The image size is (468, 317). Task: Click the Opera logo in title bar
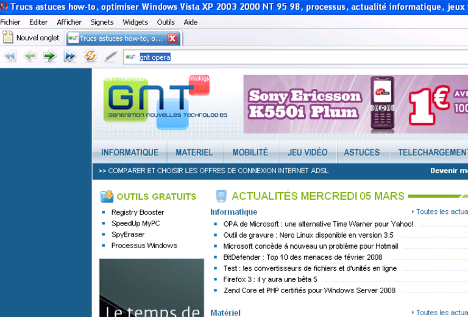4,6
